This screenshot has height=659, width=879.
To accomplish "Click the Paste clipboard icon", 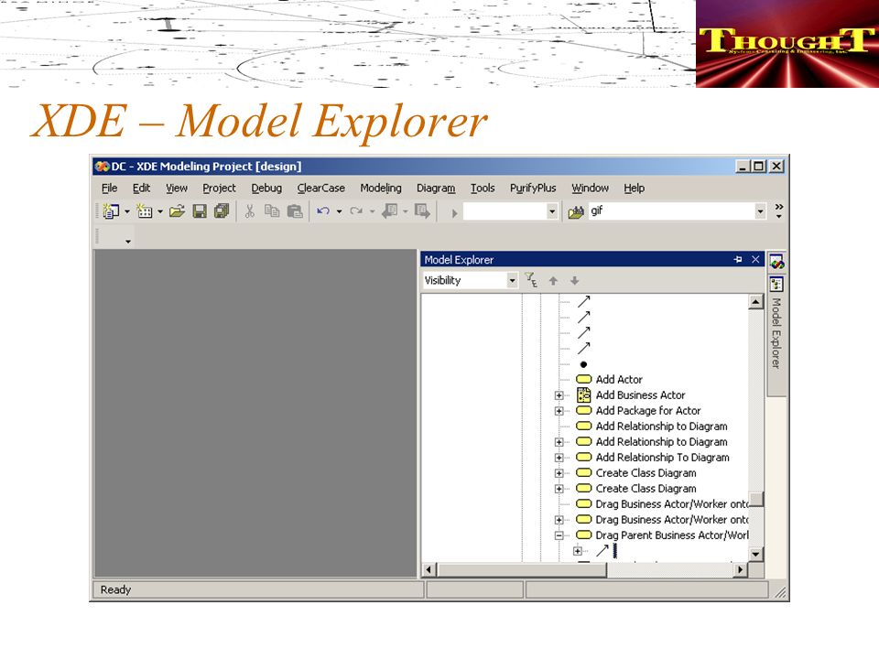I will coord(294,211).
